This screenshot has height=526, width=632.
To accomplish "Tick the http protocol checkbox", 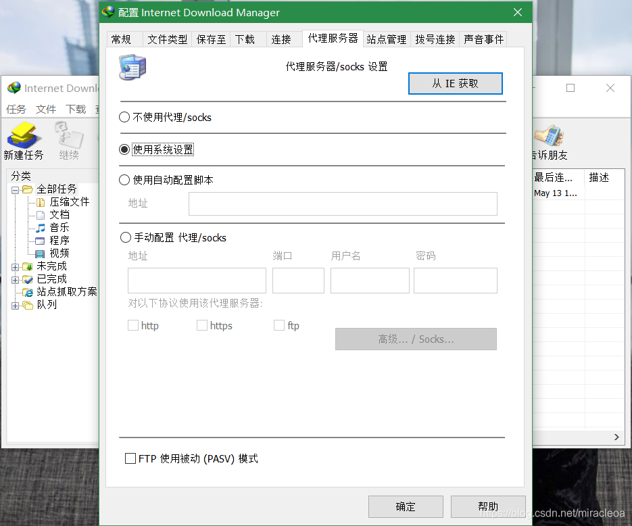I will click(x=133, y=325).
